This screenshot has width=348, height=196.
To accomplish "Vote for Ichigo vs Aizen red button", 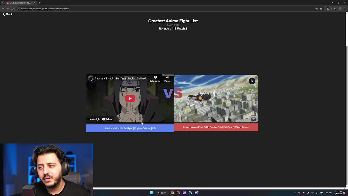I will (216, 127).
